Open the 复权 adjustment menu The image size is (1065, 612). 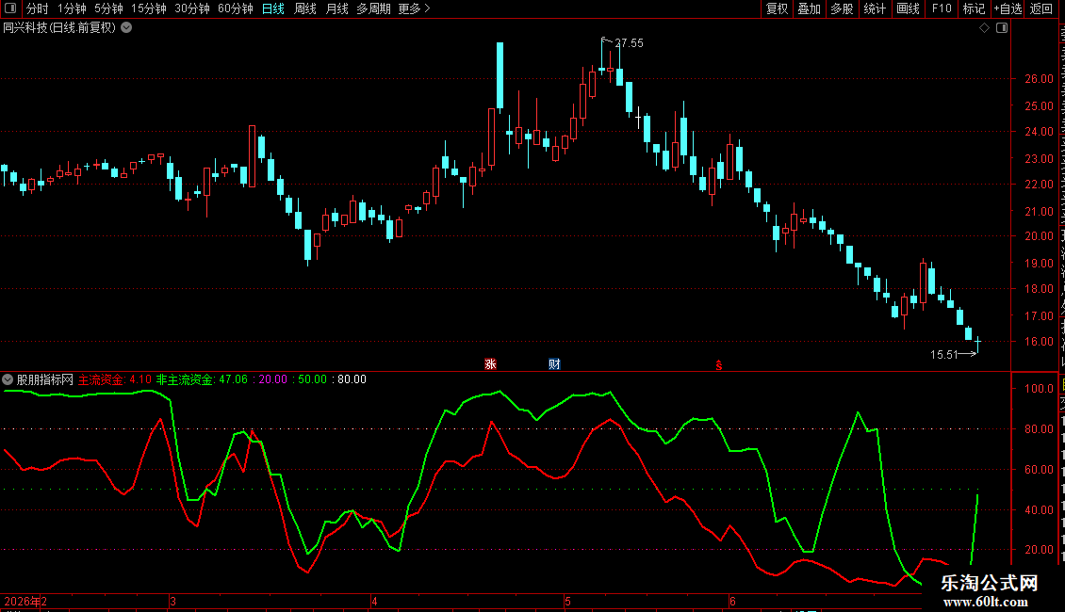point(777,8)
